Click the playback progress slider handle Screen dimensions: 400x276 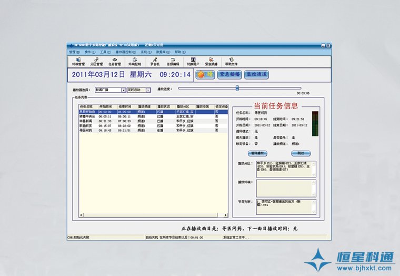[237, 88]
